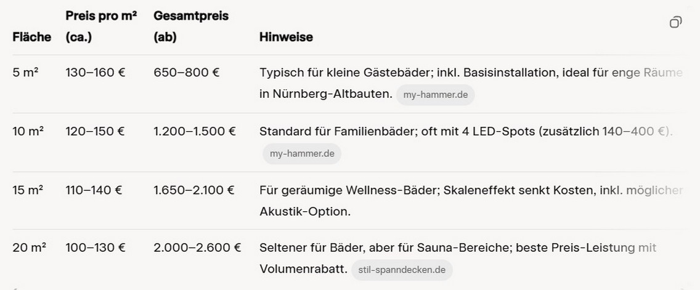Click the 130–160 € price cell
Image resolution: width=700 pixels, height=290 pixels.
point(96,73)
